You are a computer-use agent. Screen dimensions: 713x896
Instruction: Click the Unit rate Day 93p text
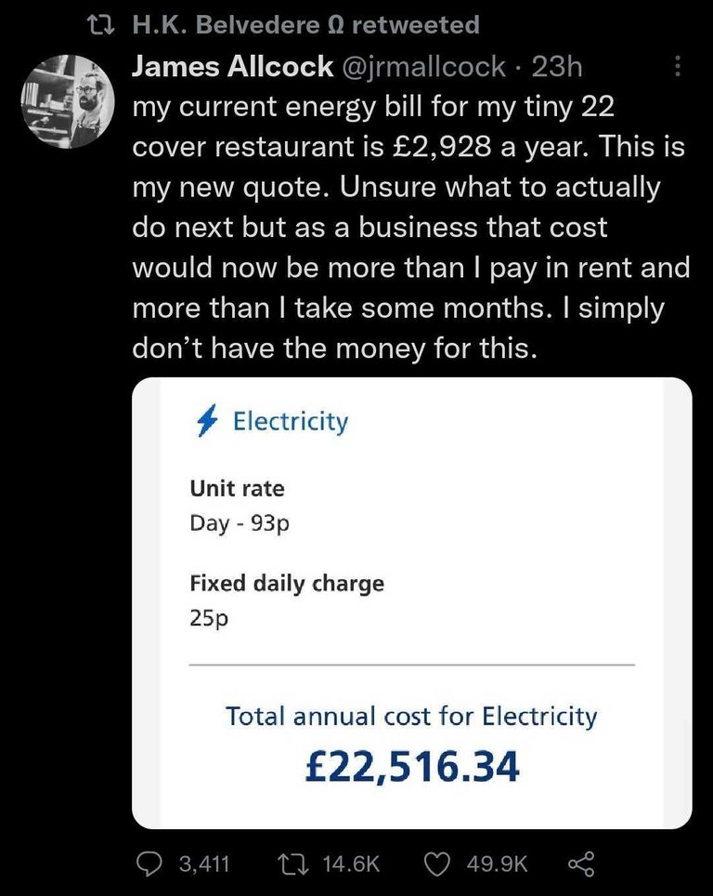click(240, 506)
